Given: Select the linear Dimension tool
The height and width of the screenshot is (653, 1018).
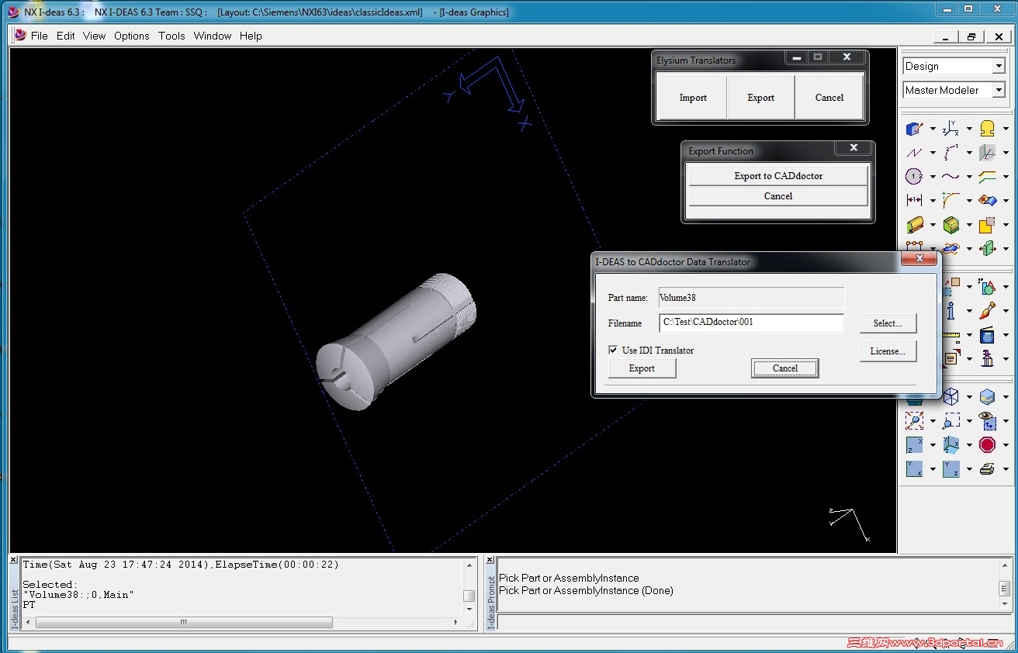Looking at the screenshot, I should click(x=915, y=201).
